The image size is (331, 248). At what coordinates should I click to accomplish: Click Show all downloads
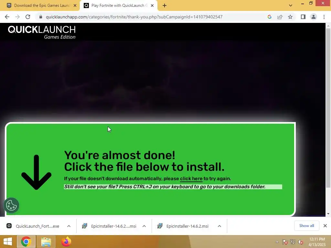(306, 226)
